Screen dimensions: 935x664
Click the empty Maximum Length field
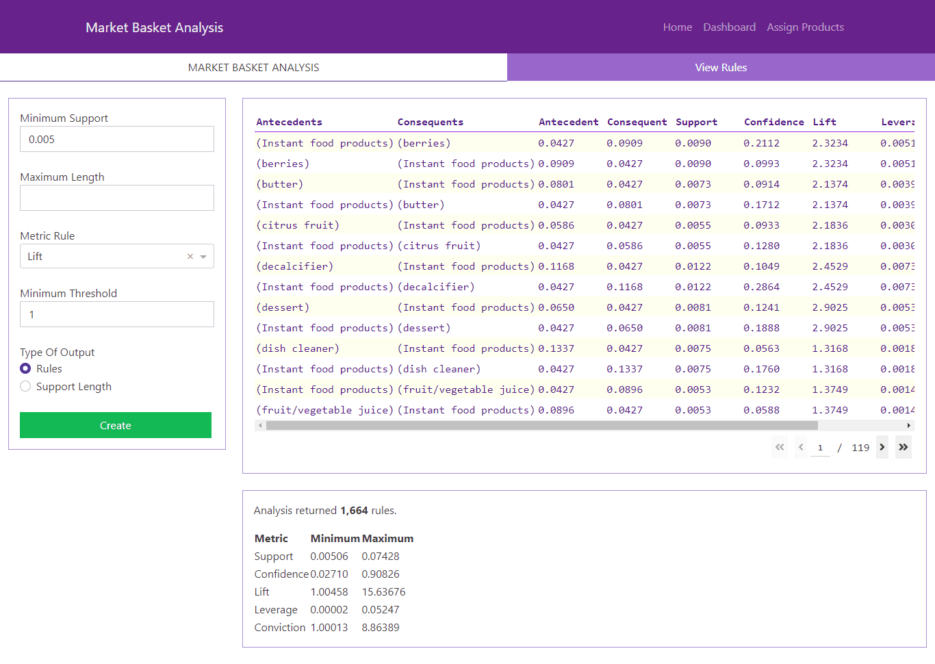tap(117, 198)
